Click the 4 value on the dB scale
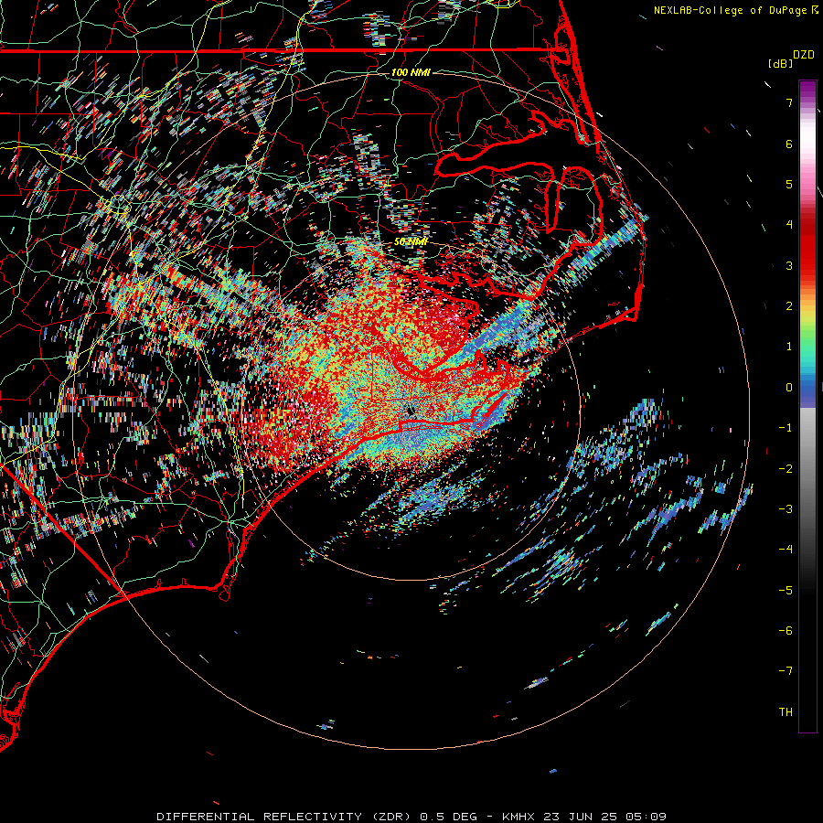The height and width of the screenshot is (823, 823). (789, 225)
